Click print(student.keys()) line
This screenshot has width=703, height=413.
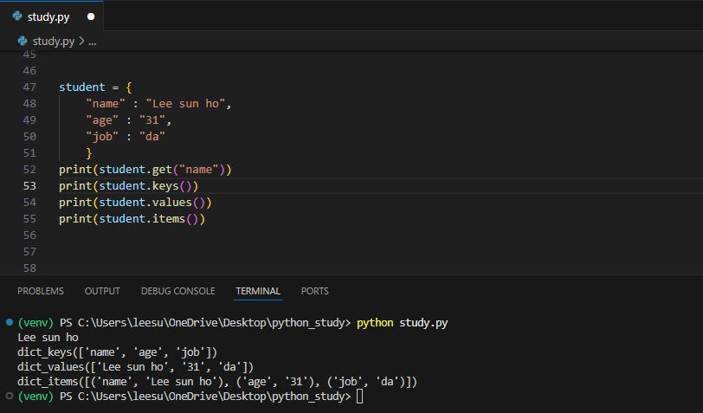tap(129, 185)
